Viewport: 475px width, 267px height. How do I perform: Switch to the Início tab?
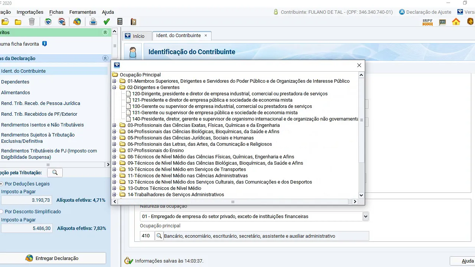(137, 36)
